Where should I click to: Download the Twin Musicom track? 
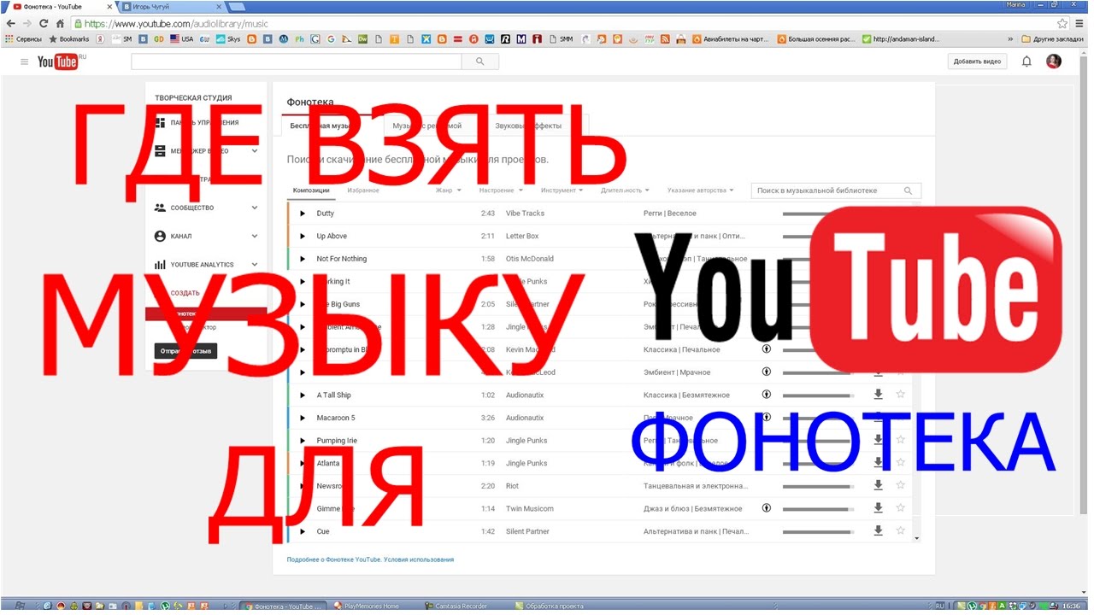(x=878, y=508)
